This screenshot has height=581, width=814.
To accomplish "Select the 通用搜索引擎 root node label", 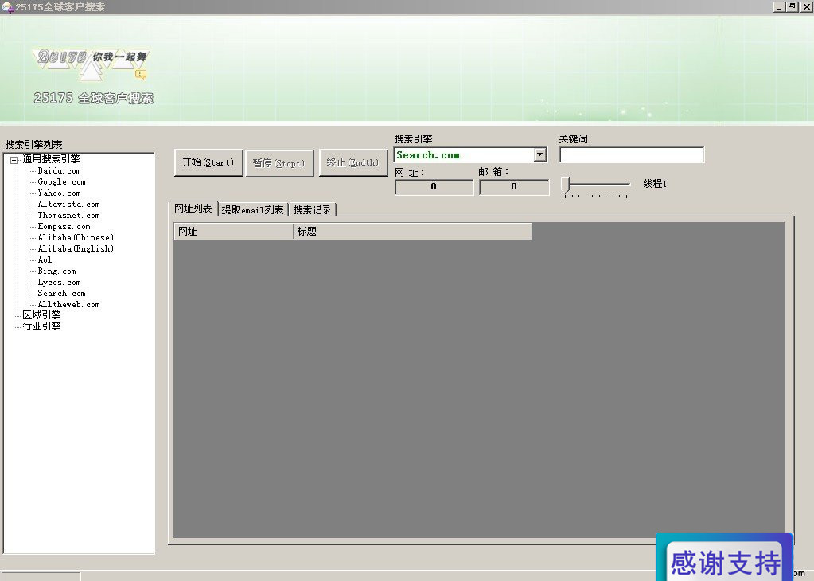I will click(51, 159).
